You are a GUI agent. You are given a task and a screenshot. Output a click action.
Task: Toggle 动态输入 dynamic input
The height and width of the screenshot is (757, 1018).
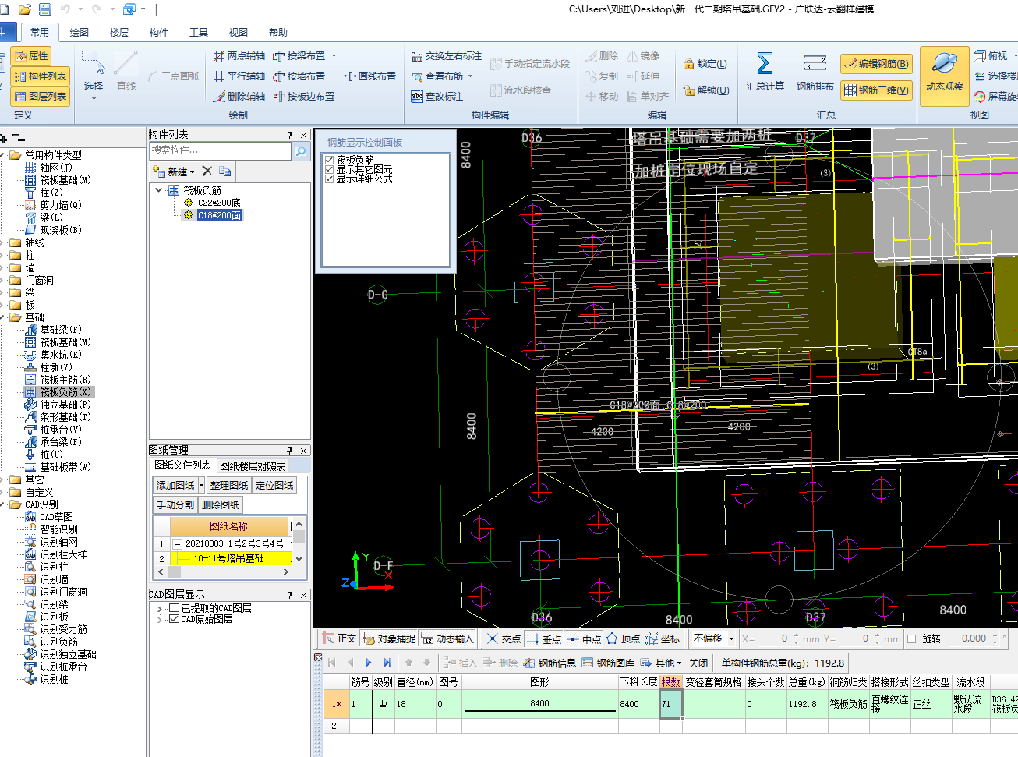click(x=447, y=639)
